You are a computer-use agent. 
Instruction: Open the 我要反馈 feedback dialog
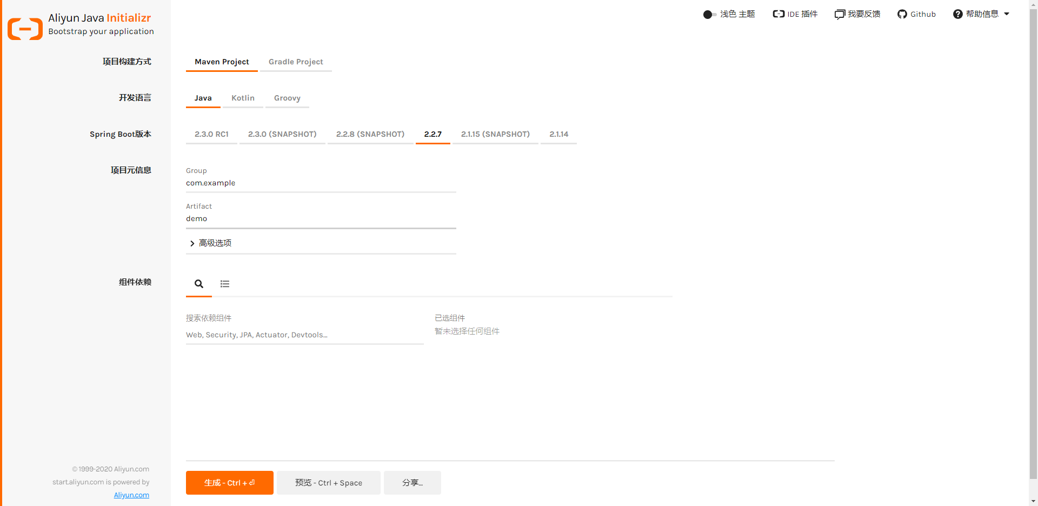(x=857, y=14)
